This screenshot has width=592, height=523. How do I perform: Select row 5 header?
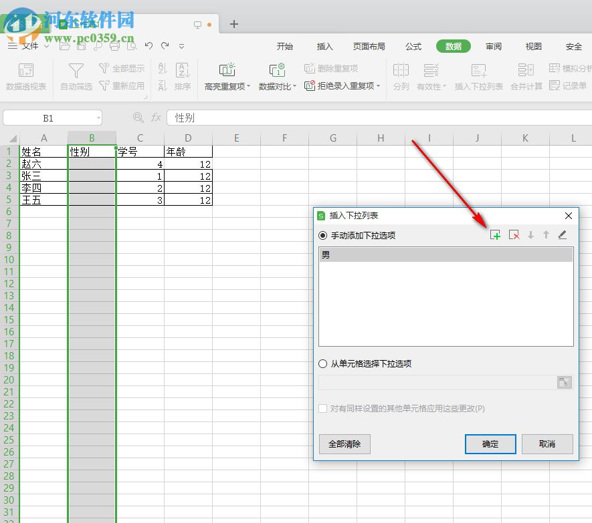click(x=9, y=200)
